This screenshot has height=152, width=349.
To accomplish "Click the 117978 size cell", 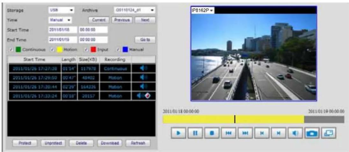I will coord(88,68).
